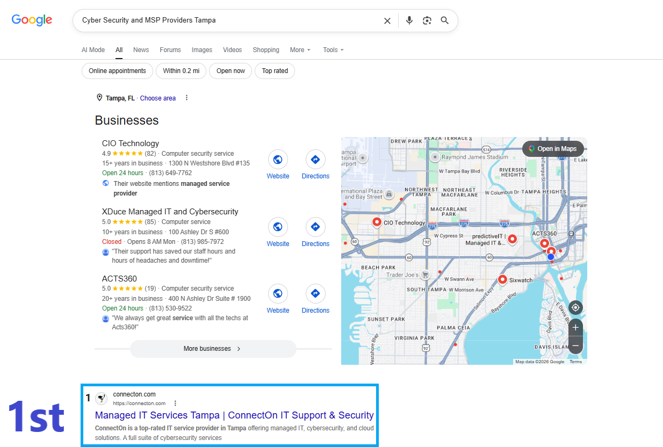Center map on my location
Image resolution: width=663 pixels, height=447 pixels.
(x=575, y=308)
